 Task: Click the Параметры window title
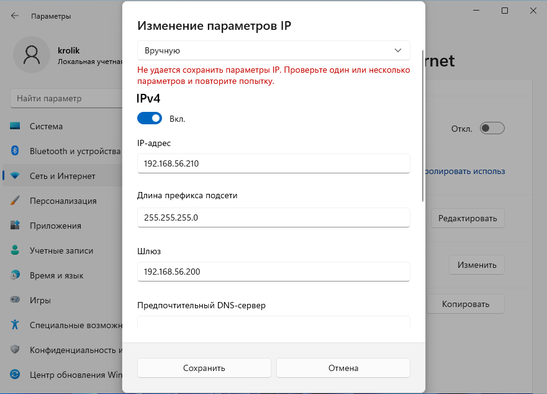(51, 16)
